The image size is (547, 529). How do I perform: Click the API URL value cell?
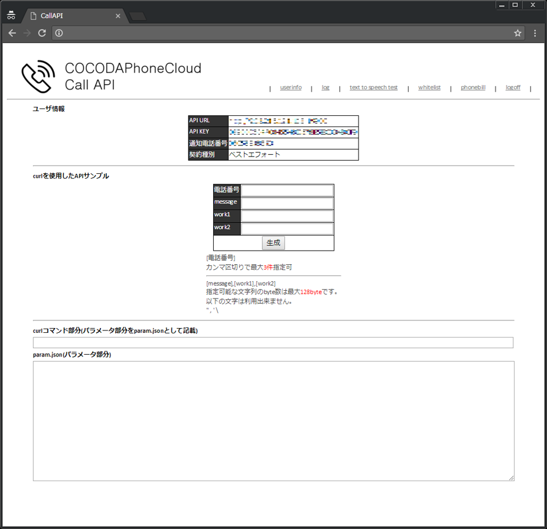coord(293,121)
